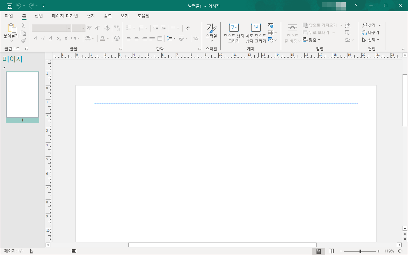The width and height of the screenshot is (408, 255).
Task: Click the Cut scissors icon
Action: pos(23,26)
